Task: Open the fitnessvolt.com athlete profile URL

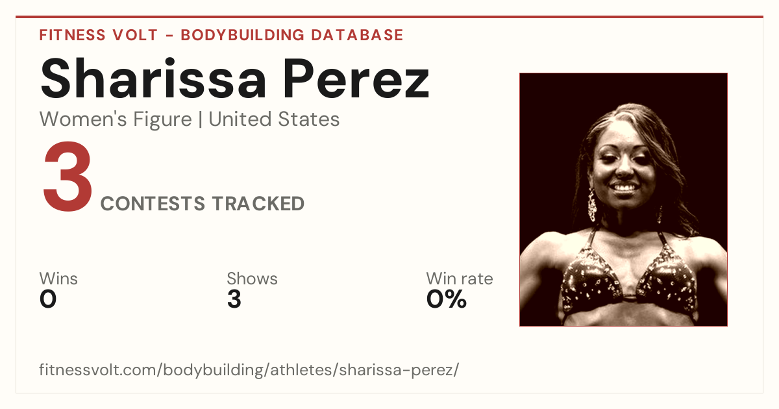Action: tap(249, 370)
